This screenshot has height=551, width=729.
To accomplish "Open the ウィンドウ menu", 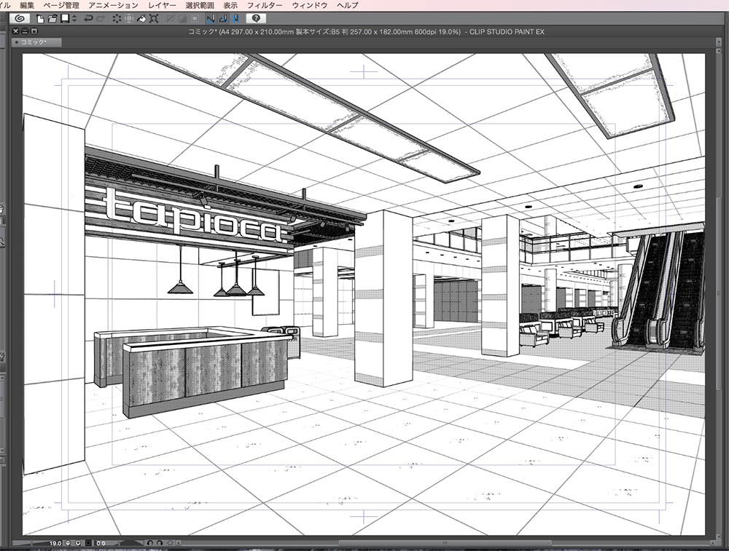I will click(310, 6).
